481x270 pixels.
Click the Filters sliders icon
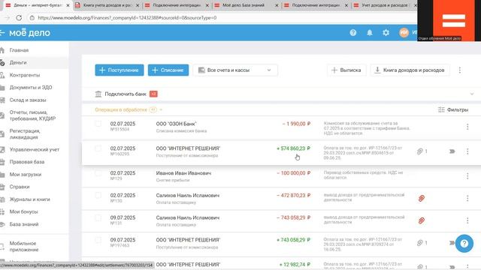pyautogui.click(x=441, y=109)
